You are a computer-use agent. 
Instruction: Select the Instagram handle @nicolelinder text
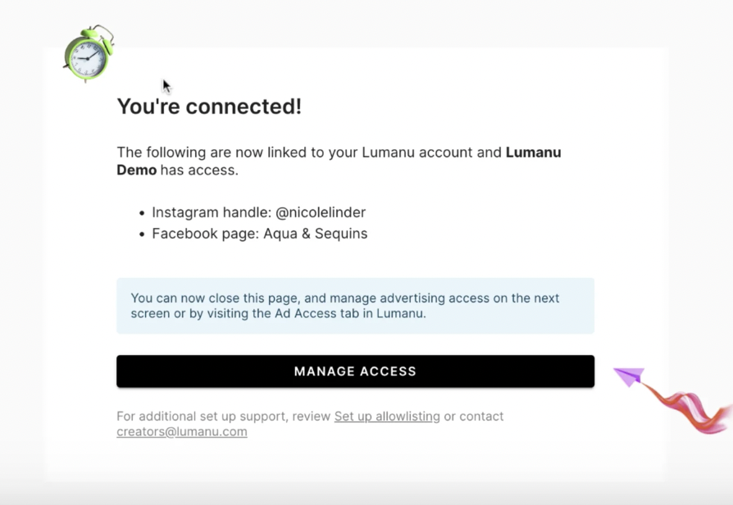coord(258,212)
